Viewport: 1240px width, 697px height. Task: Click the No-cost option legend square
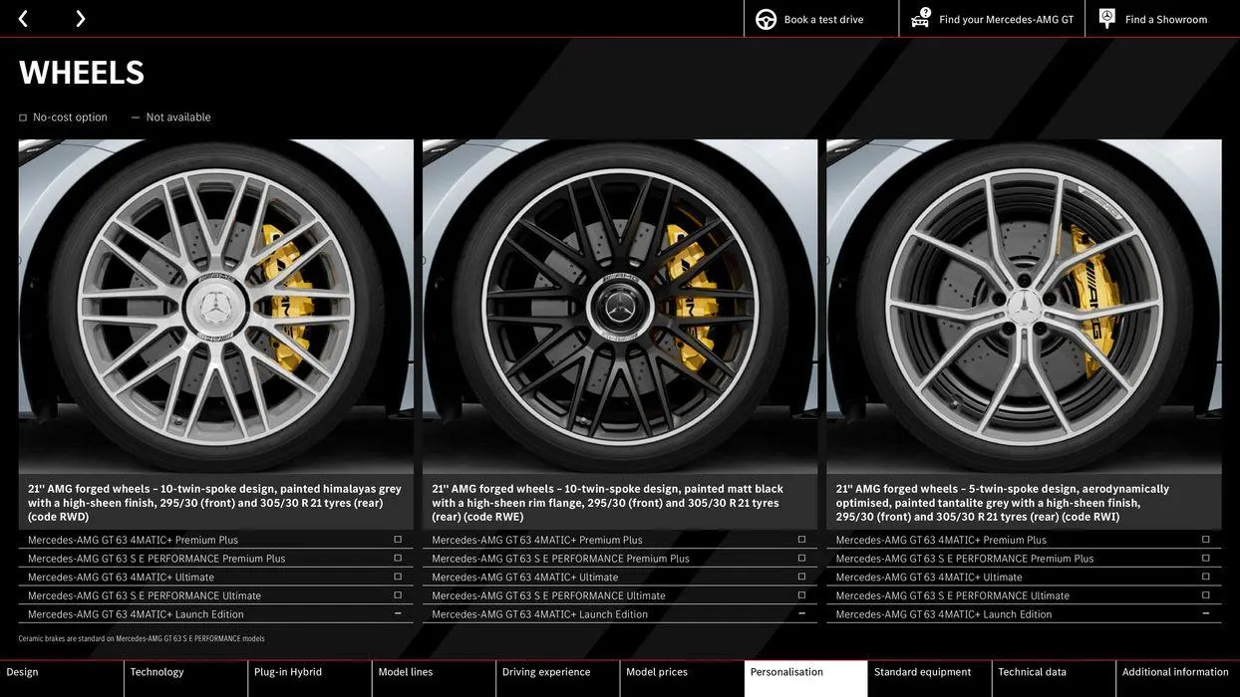click(x=23, y=117)
